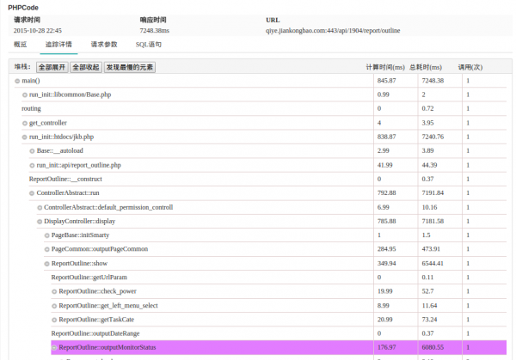The height and width of the screenshot is (360, 516).
Task: Collapse DisplayController::display node icon
Action: [40, 222]
